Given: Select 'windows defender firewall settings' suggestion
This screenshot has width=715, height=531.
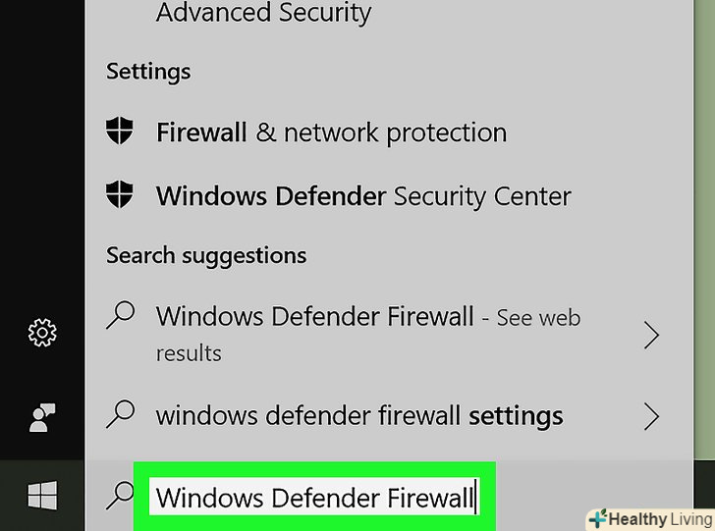Looking at the screenshot, I should click(359, 415).
